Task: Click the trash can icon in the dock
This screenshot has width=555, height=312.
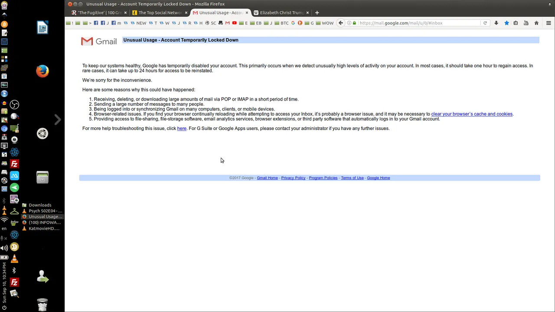Action: 42,304
